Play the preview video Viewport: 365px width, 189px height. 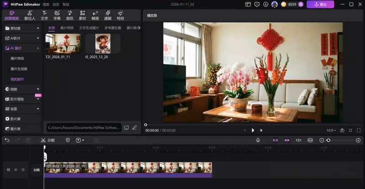pos(253,131)
